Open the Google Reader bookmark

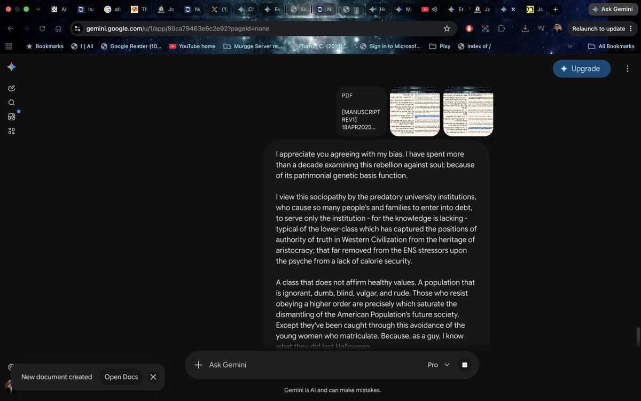pos(131,47)
